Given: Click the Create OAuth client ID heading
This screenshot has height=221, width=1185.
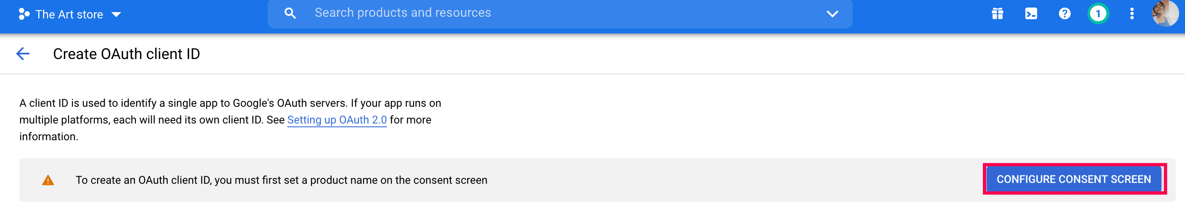Looking at the screenshot, I should (126, 54).
